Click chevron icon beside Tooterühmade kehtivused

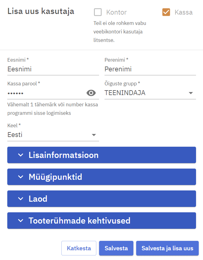(20, 221)
